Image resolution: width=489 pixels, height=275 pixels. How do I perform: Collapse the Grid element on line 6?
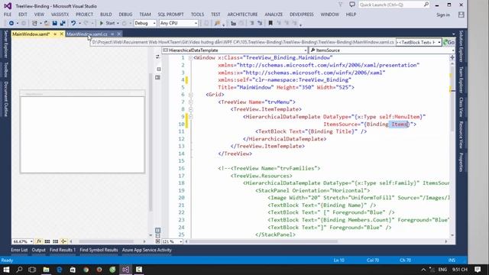tap(190, 95)
